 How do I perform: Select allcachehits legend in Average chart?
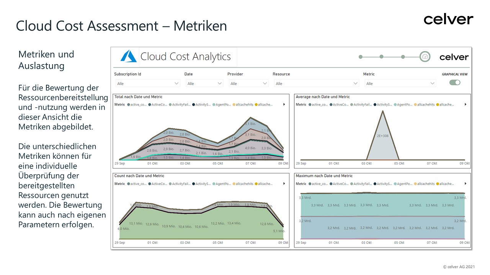pyautogui.click(x=424, y=105)
